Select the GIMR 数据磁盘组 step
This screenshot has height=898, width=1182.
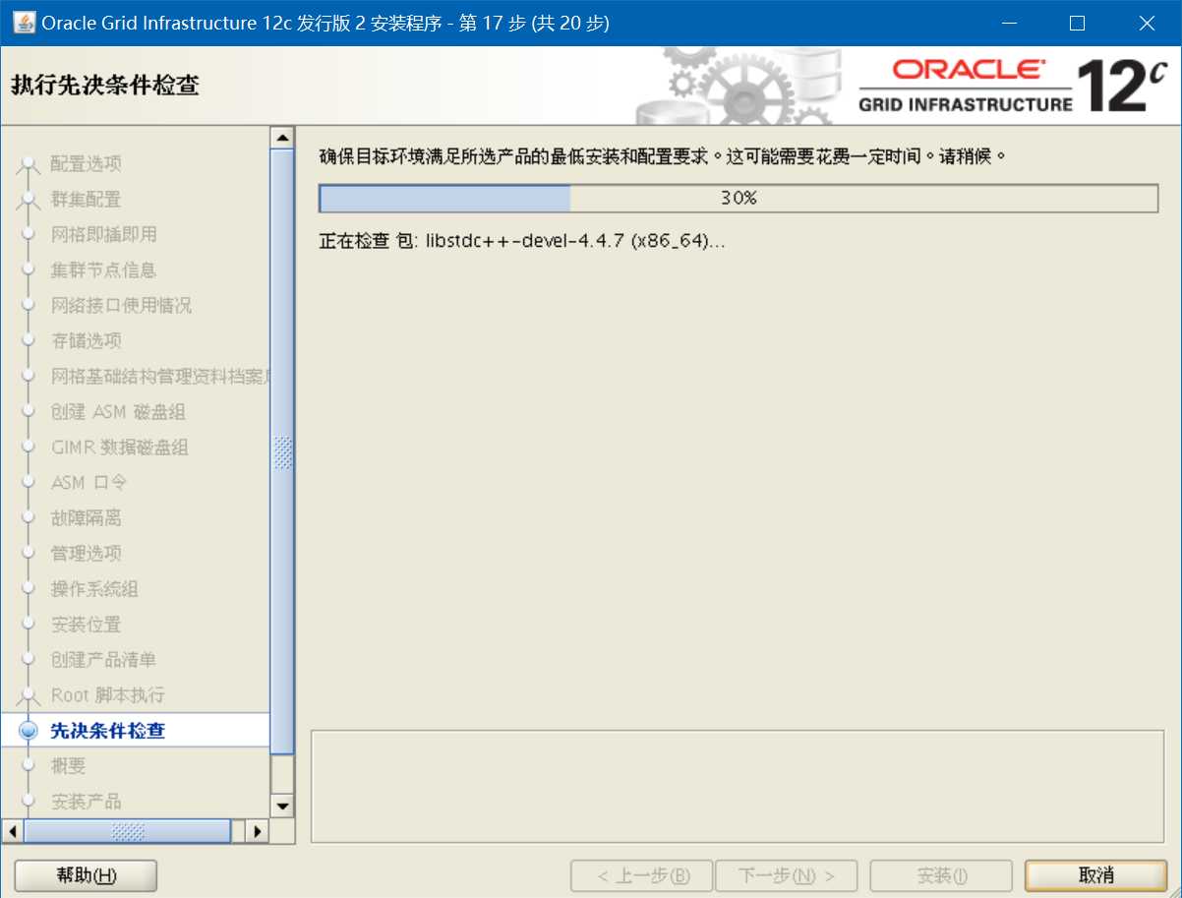click(x=120, y=447)
